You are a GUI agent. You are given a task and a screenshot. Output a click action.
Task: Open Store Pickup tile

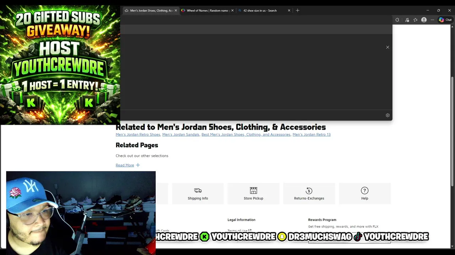click(x=253, y=193)
